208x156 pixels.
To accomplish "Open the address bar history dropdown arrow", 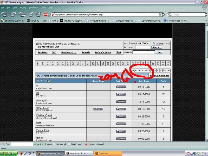I will [x=160, y=15].
